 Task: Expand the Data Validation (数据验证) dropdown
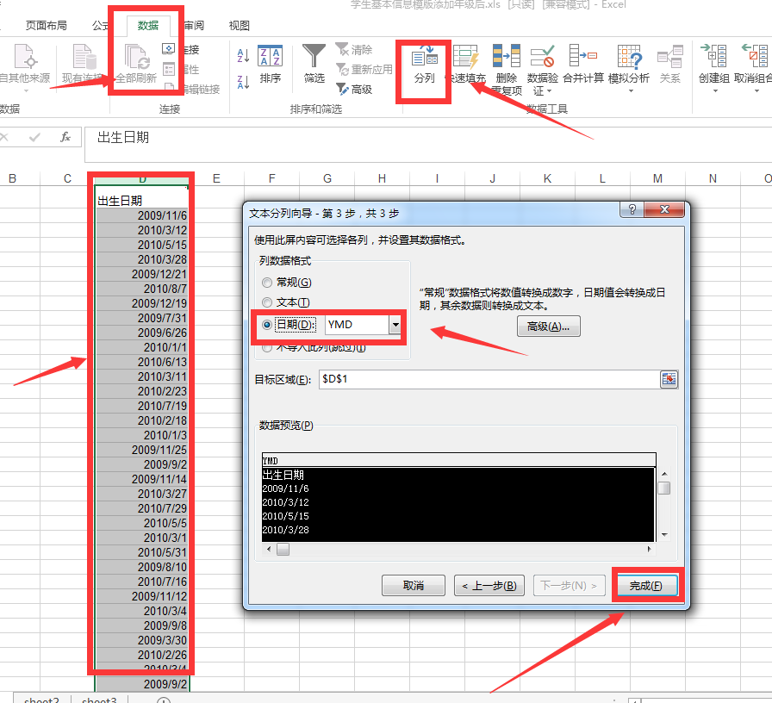542,90
